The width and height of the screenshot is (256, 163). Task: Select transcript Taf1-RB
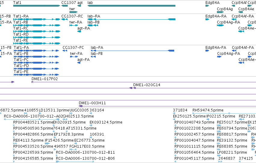pyautogui.click(x=20, y=22)
